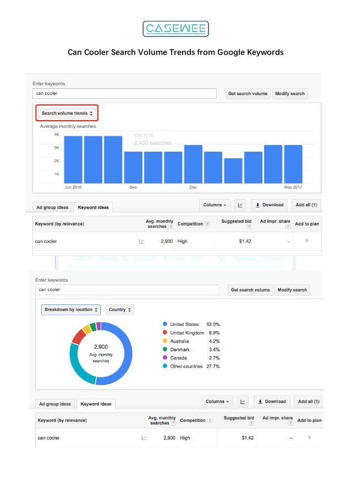Screen dimensions: 351x498
Task: Switch to Ad group ideas tab in upper panel
Action: click(52, 207)
